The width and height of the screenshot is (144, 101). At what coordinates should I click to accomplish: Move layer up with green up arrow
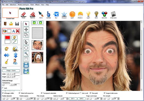tap(41, 23)
